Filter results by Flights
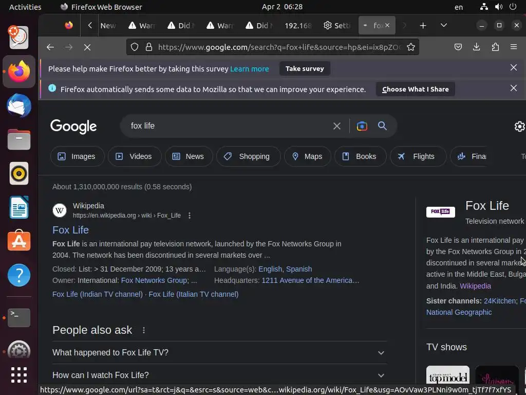 click(x=418, y=156)
